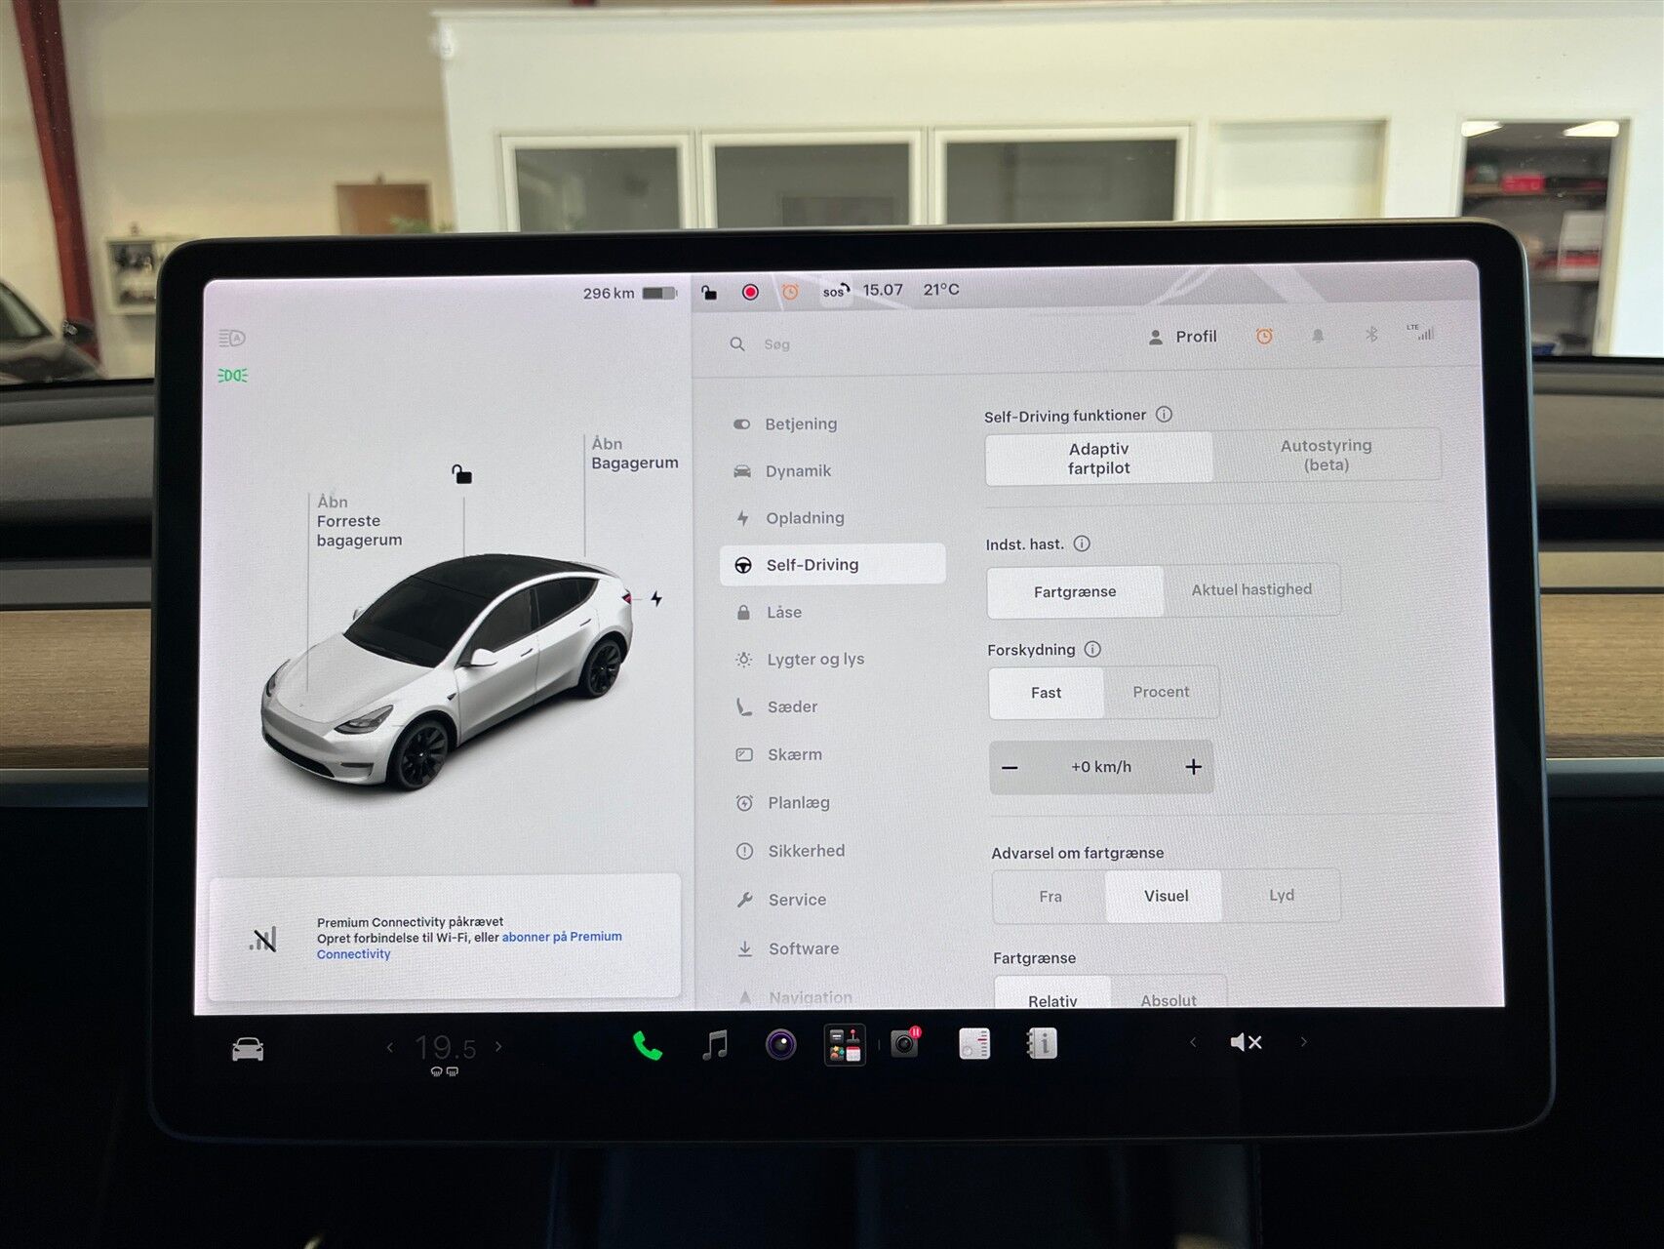1664x1249 pixels.
Task: Tap the lock icon in status bar
Action: click(709, 292)
